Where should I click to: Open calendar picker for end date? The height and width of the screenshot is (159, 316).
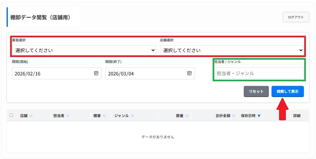pos(189,73)
